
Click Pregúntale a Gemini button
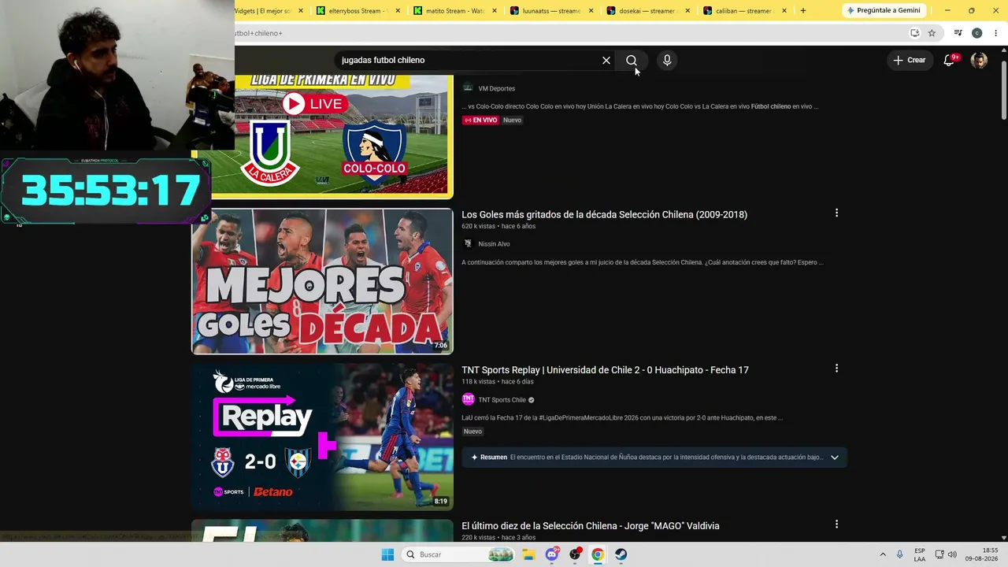882,11
